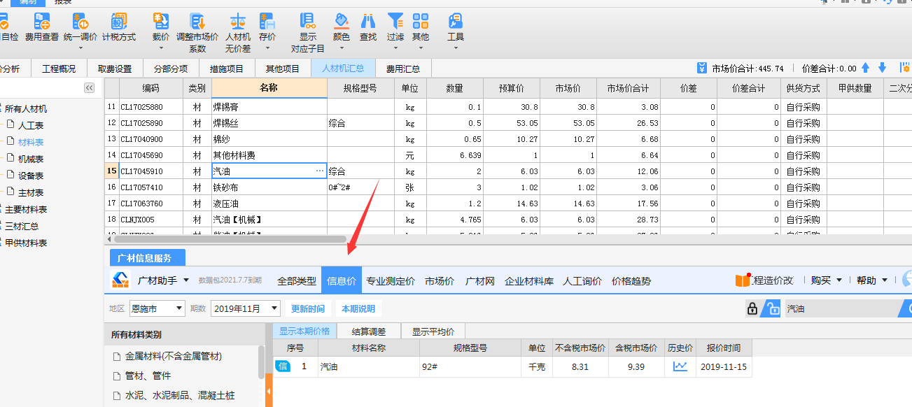Open the 帮助 dropdown menu
Image resolution: width=912 pixels, height=407 pixels.
pos(872,280)
